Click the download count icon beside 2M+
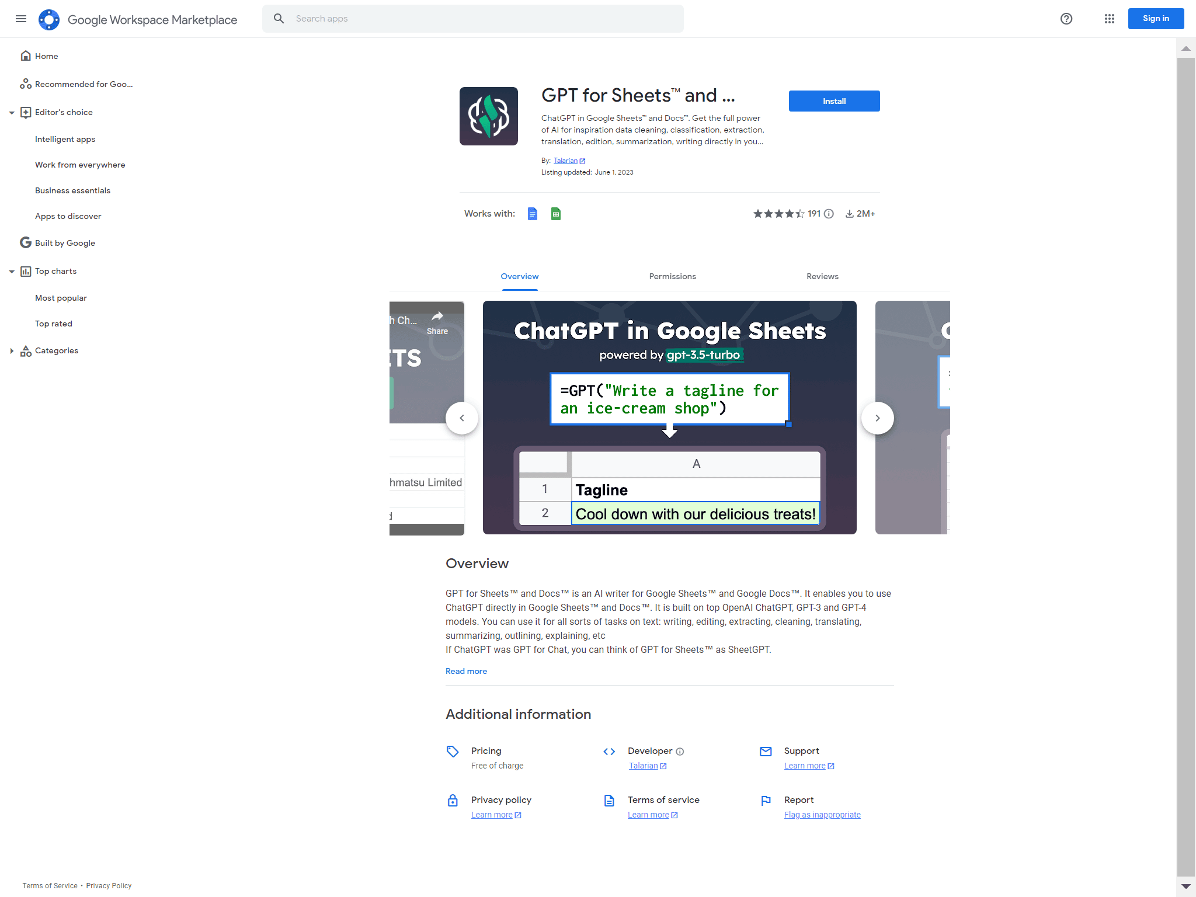The image size is (1196, 897). [850, 214]
